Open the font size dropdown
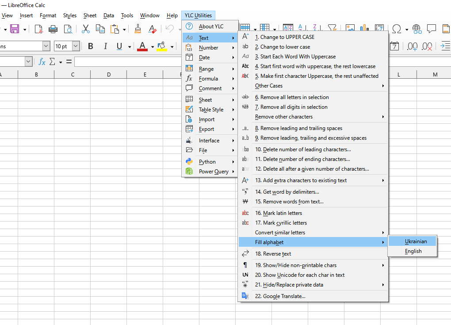451x325 pixels. click(76, 46)
